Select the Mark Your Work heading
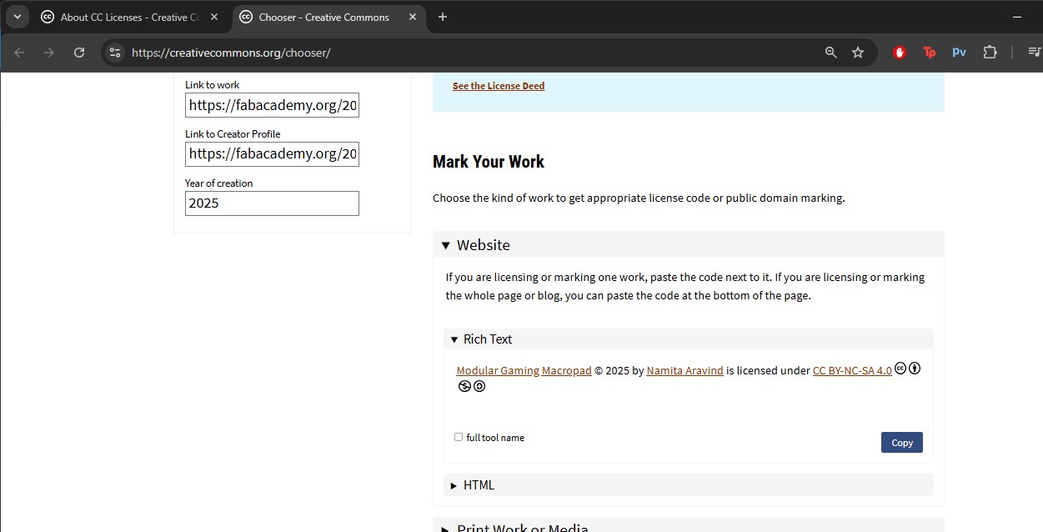This screenshot has height=532, width=1043. click(489, 162)
